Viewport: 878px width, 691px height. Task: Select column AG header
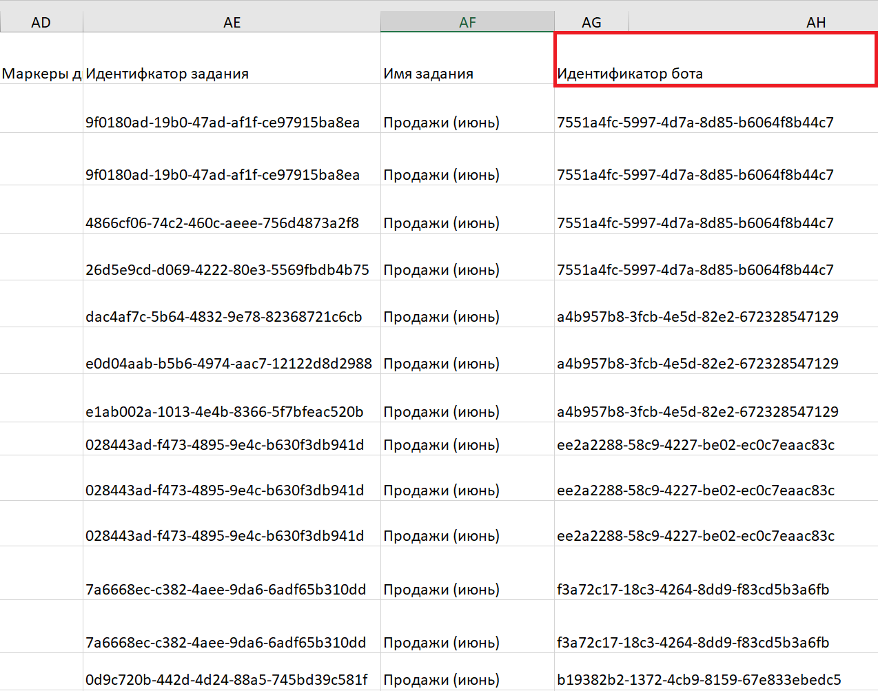[x=591, y=22]
